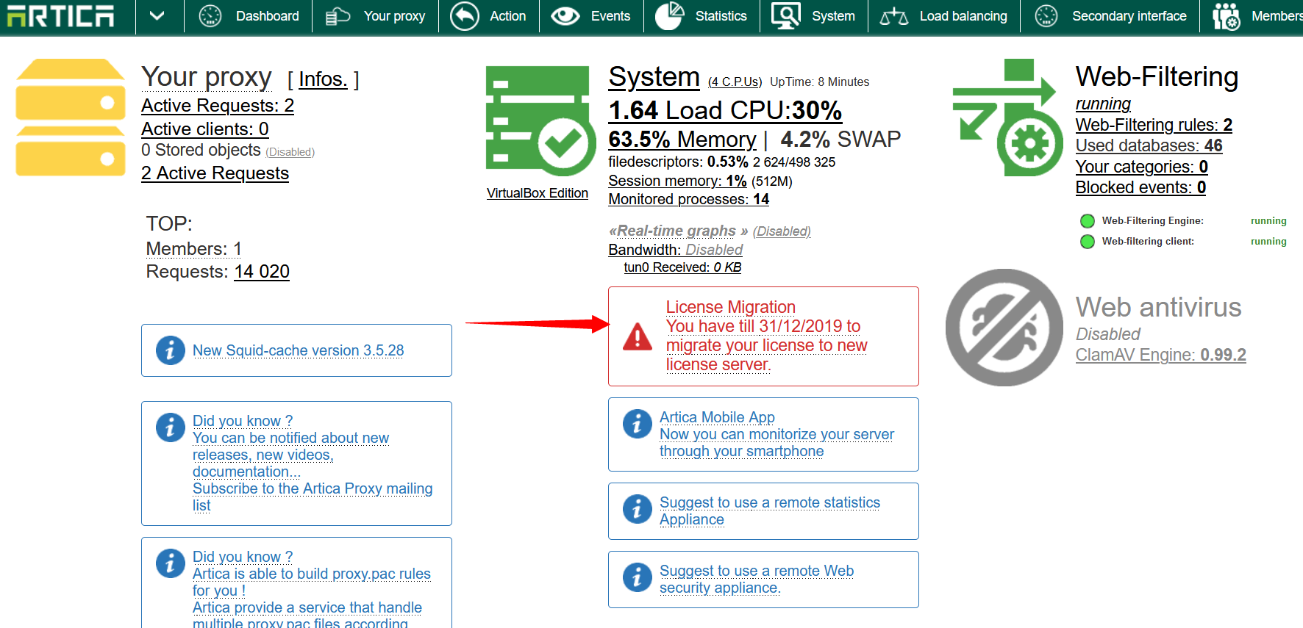Image resolution: width=1303 pixels, height=628 pixels.
Task: Open the Statistics menu
Action: coord(721,16)
